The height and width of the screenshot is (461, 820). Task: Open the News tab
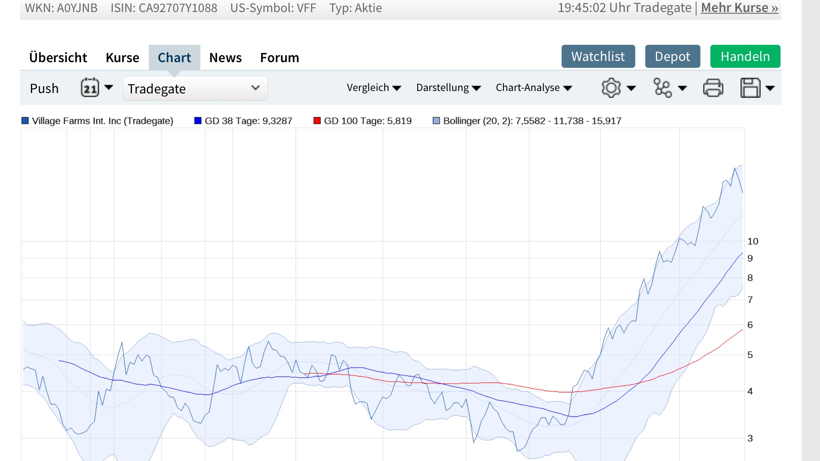225,57
